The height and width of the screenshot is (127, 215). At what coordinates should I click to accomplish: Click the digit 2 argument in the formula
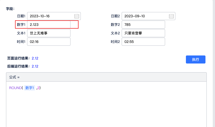38,88
